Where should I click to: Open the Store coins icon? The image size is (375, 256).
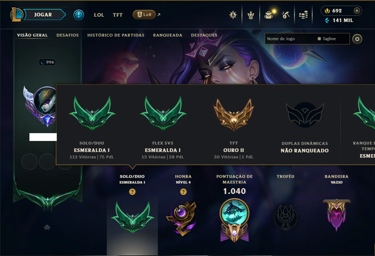(303, 15)
